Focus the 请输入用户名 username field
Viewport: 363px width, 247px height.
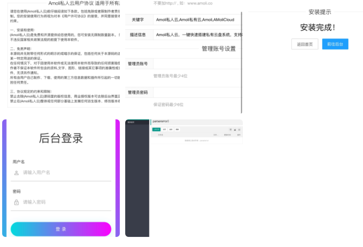coord(65,173)
